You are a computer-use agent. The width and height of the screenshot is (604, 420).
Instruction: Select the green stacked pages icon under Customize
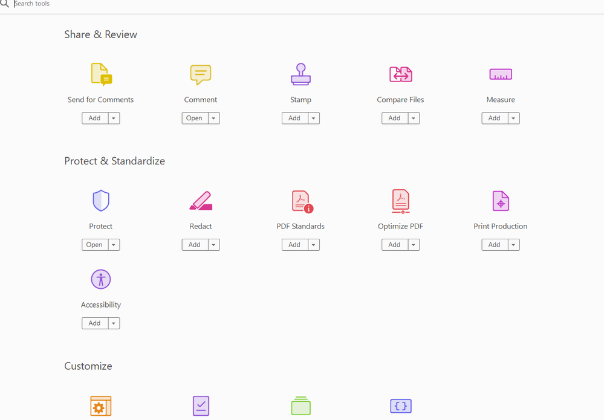tap(301, 405)
